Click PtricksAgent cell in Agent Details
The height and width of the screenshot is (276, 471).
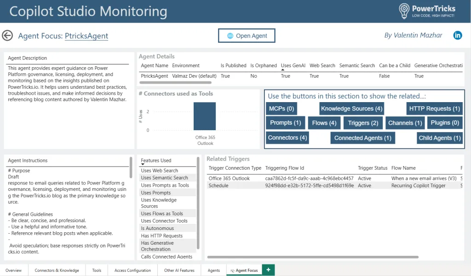pyautogui.click(x=155, y=76)
